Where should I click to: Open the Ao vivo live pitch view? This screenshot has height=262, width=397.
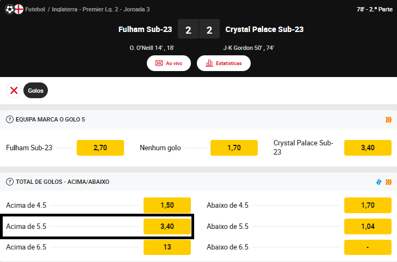[169, 63]
